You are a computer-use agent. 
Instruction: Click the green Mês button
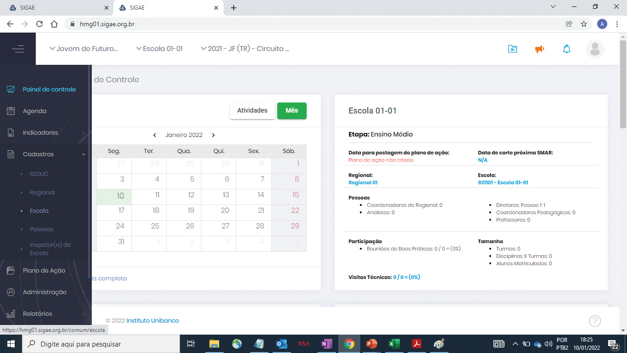[x=292, y=111]
